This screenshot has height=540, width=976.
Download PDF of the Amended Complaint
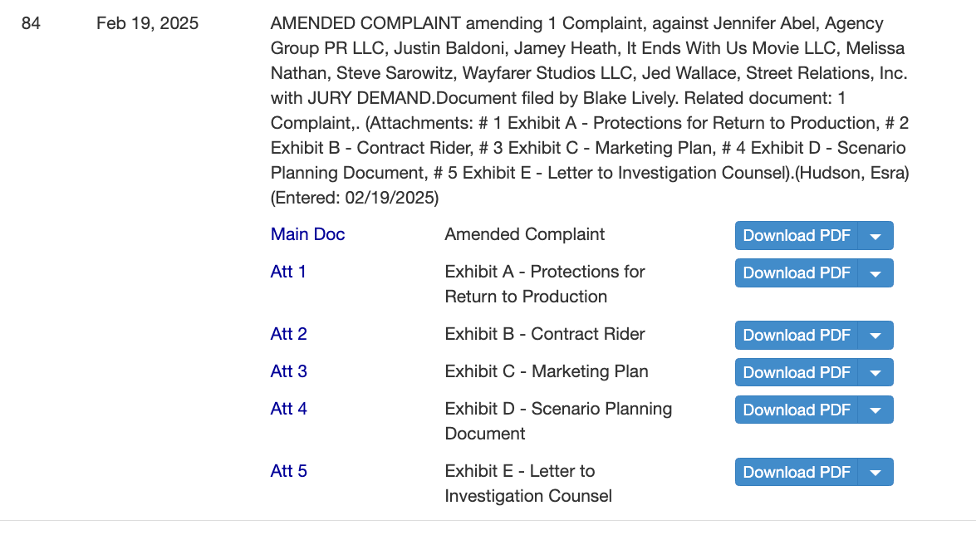pyautogui.click(x=796, y=235)
